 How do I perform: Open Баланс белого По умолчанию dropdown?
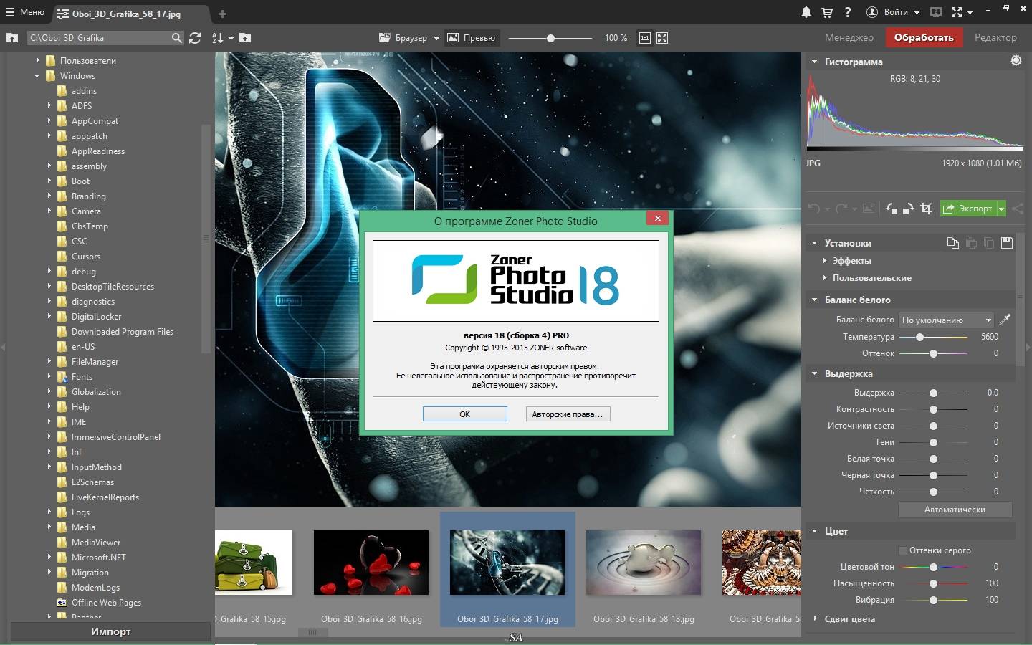(946, 320)
